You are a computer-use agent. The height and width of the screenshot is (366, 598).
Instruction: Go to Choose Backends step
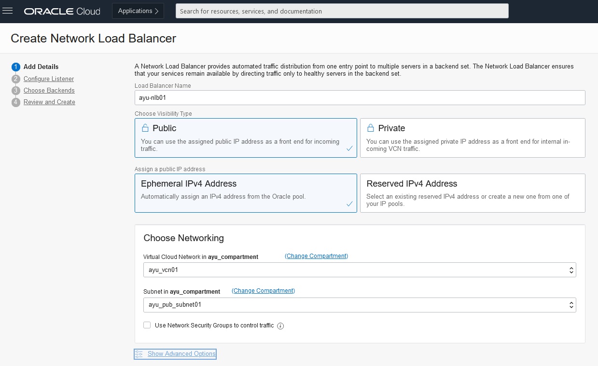click(49, 91)
